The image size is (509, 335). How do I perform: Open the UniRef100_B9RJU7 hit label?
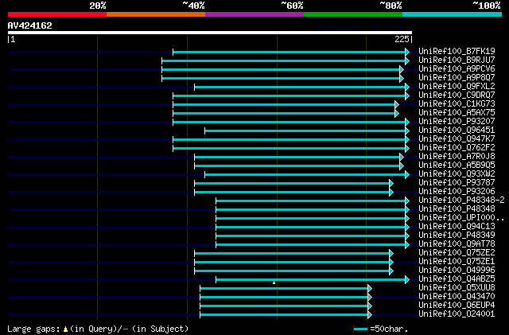(457, 60)
